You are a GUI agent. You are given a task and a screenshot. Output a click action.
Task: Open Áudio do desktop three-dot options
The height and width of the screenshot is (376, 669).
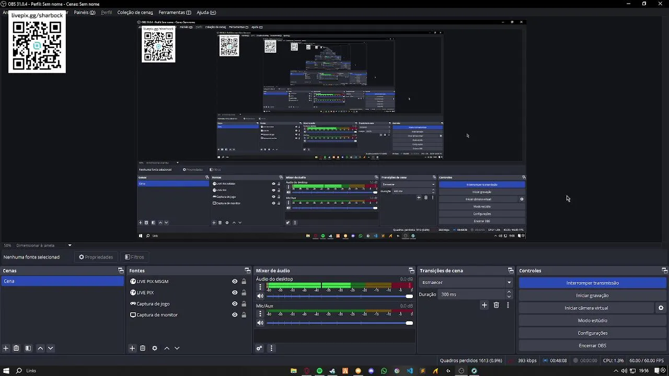(x=260, y=287)
